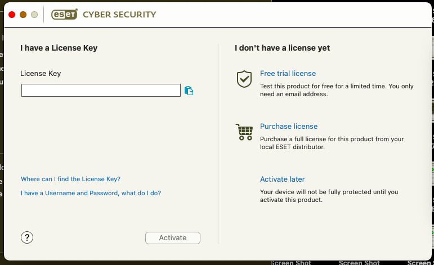Click the free trial description text
Screen dimensions: 434x265
pos(337,90)
